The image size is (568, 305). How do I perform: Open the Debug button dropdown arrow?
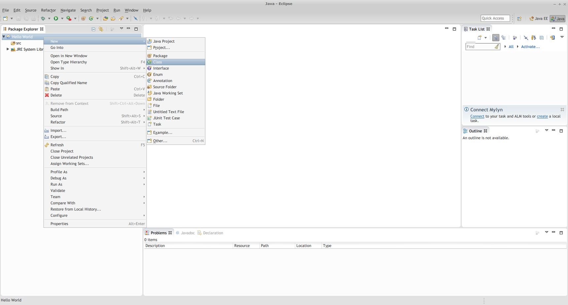[x=49, y=19]
